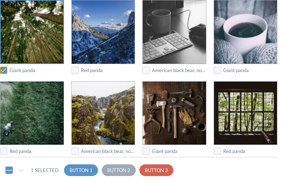Click the gray Button 2

click(119, 170)
